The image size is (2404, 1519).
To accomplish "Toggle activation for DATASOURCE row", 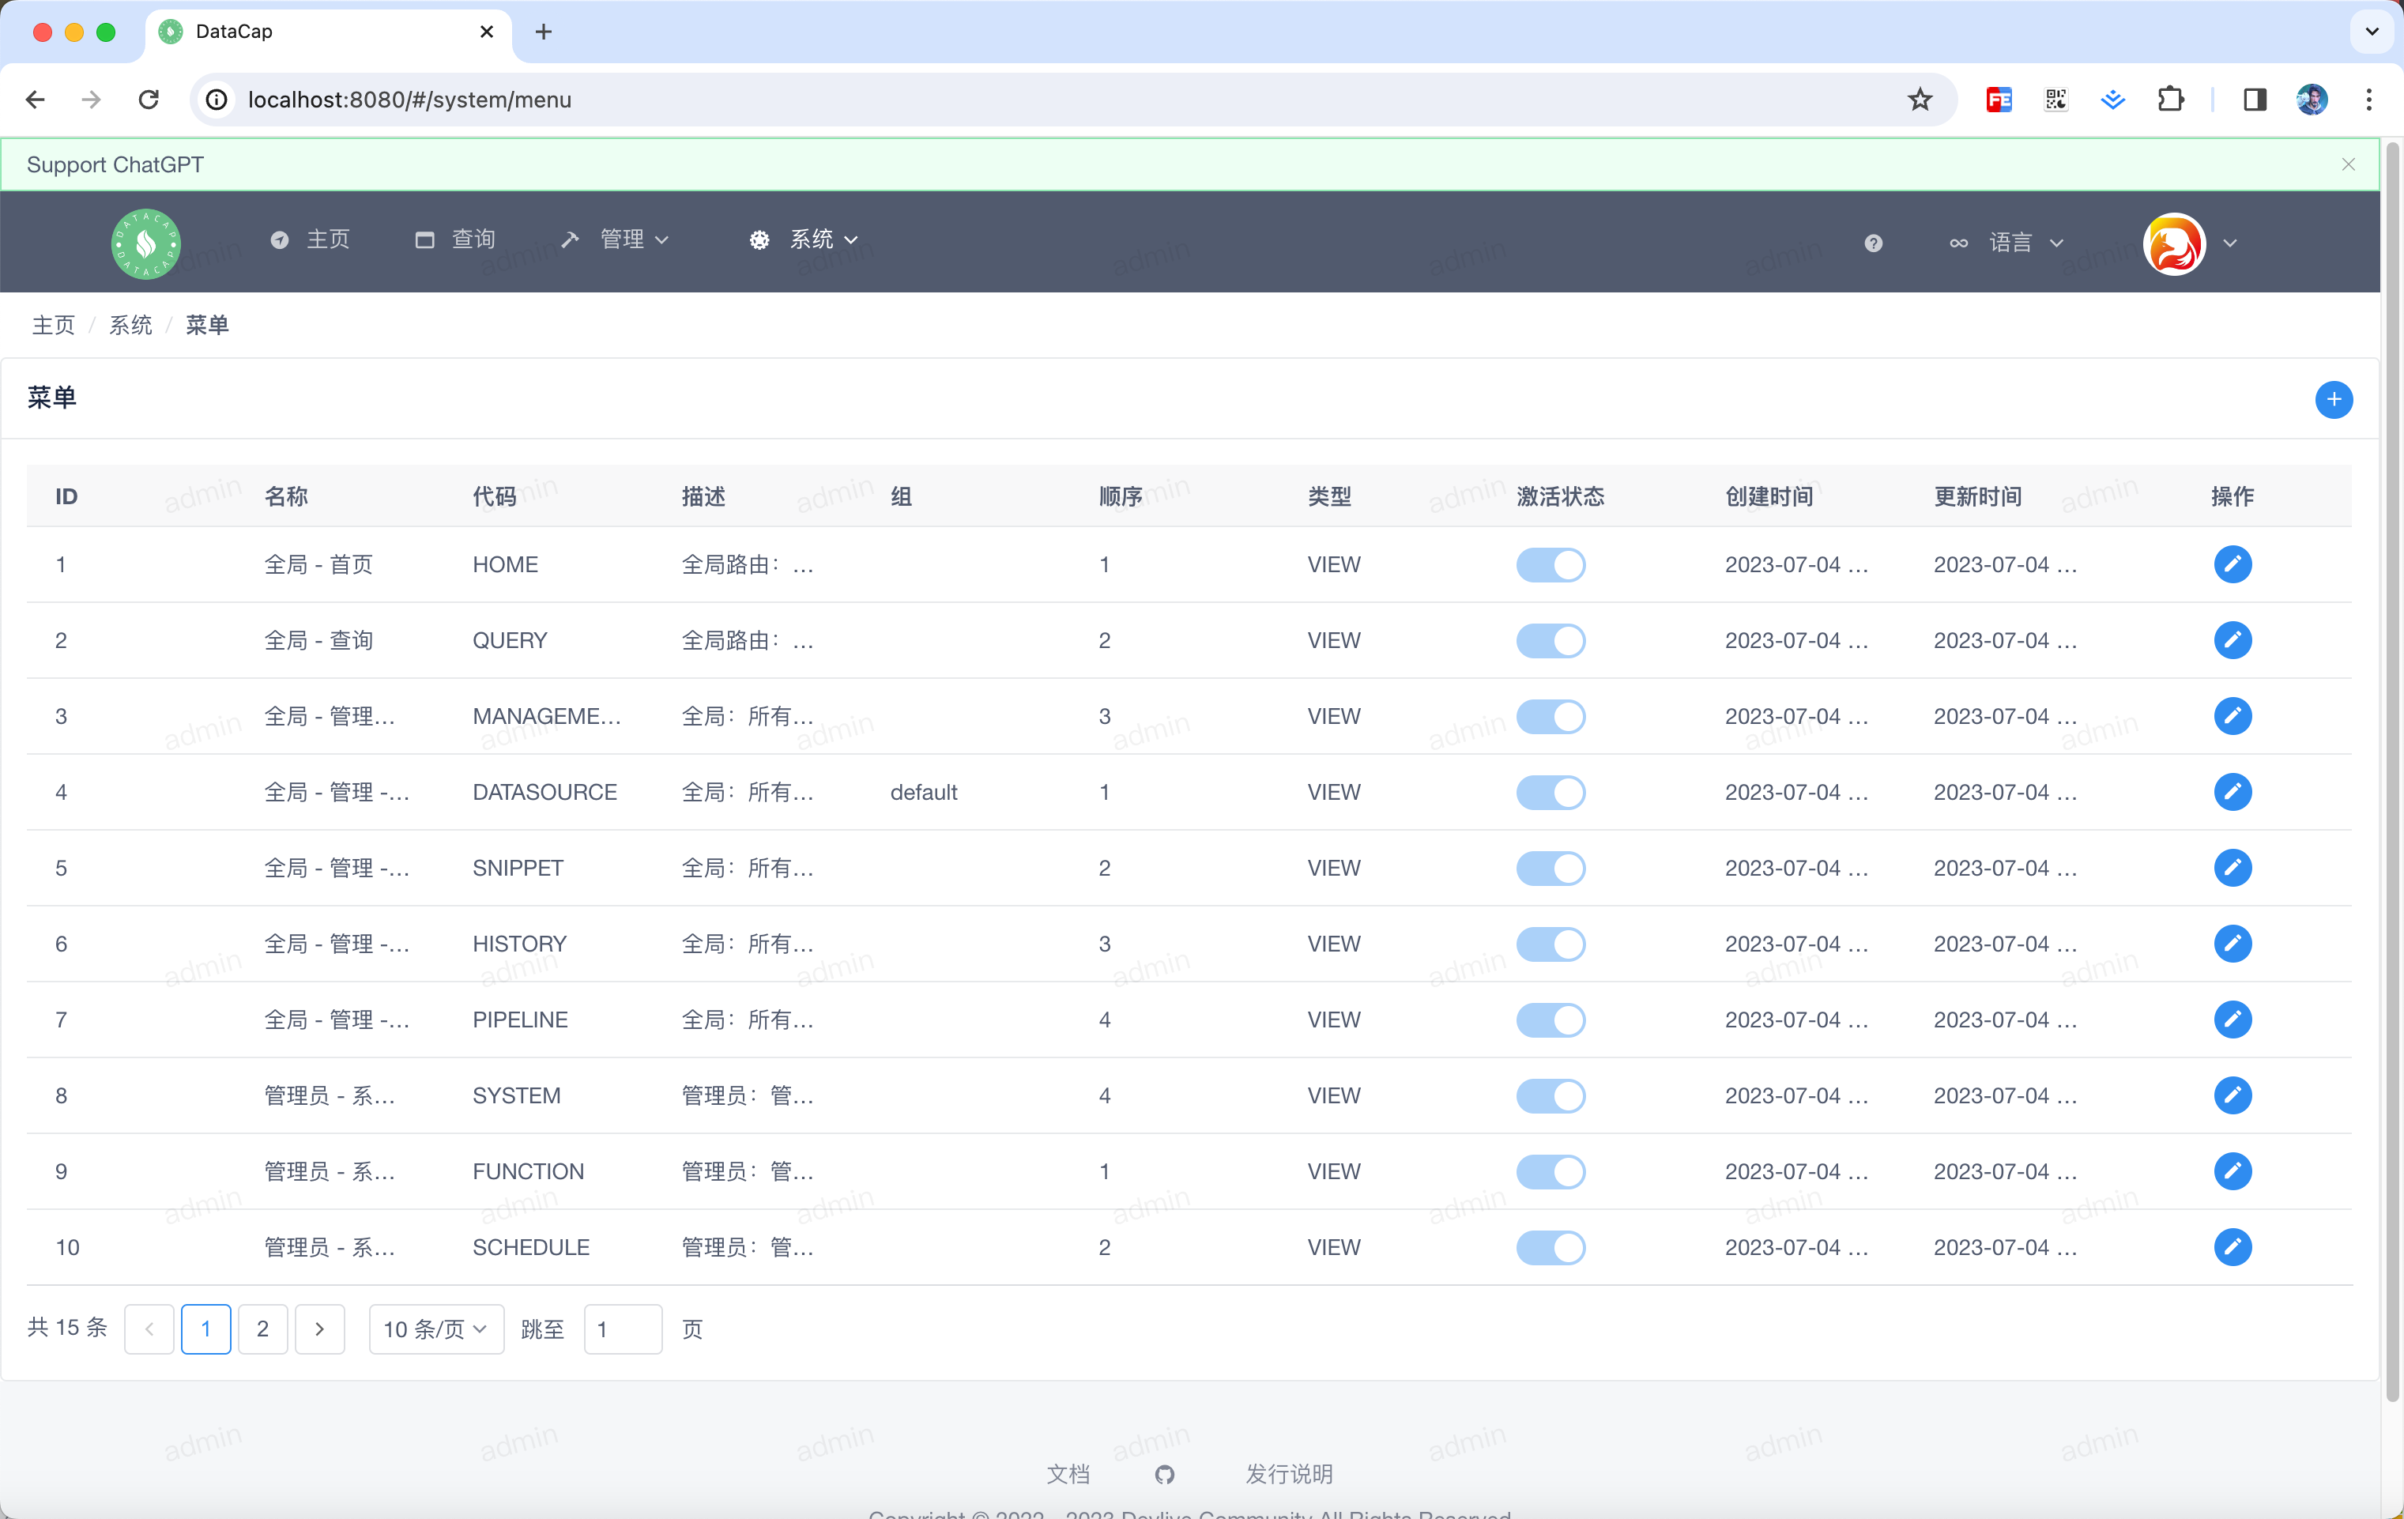I will (1551, 792).
